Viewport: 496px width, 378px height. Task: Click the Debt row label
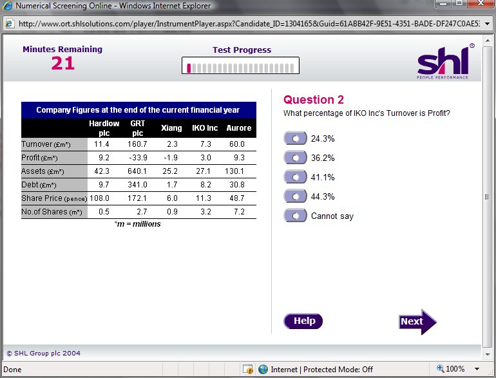39,185
